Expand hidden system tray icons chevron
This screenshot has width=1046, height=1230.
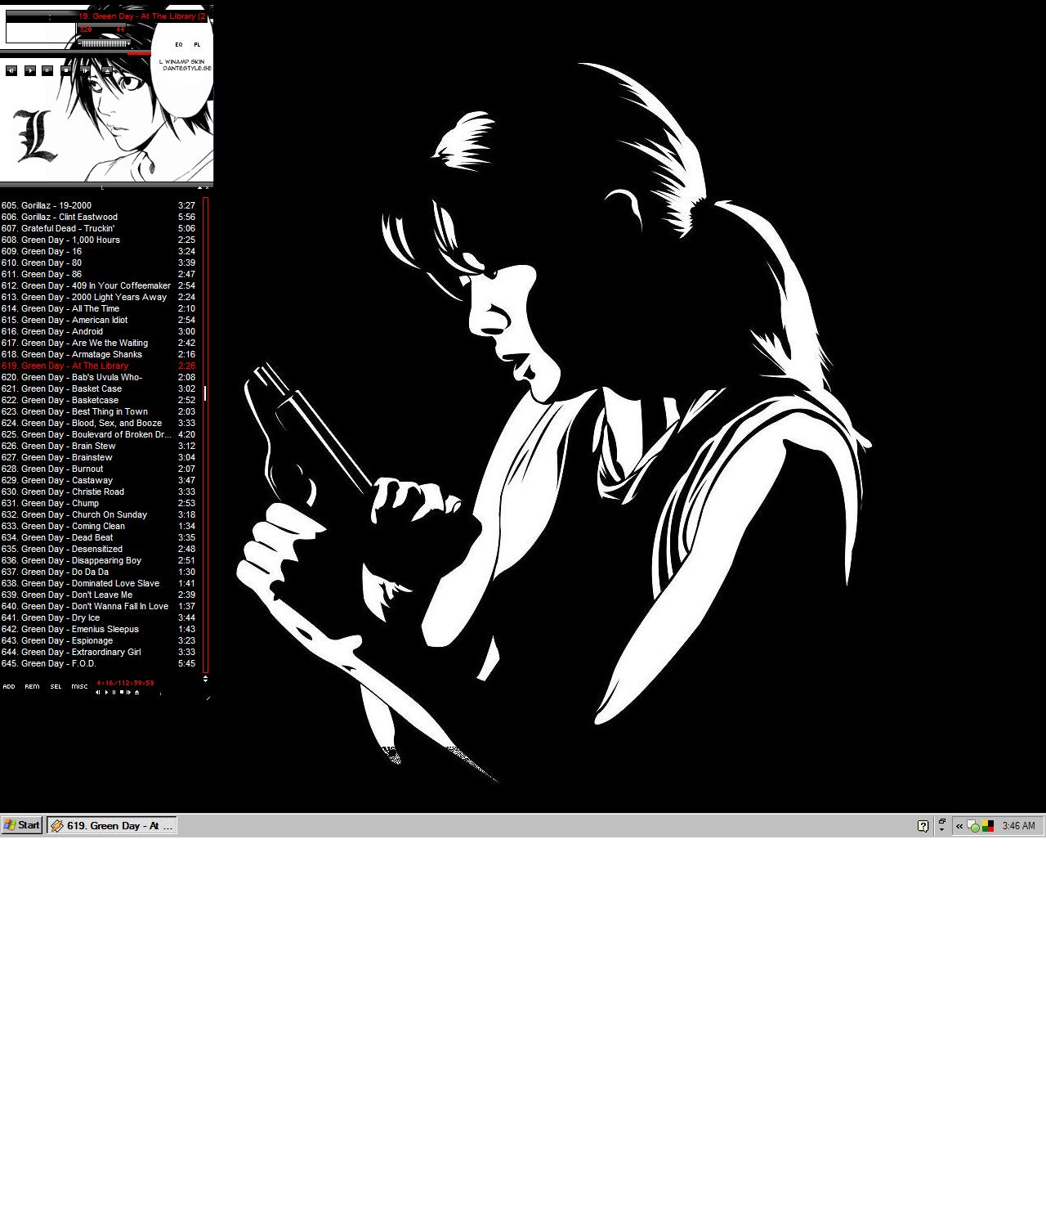pos(959,826)
